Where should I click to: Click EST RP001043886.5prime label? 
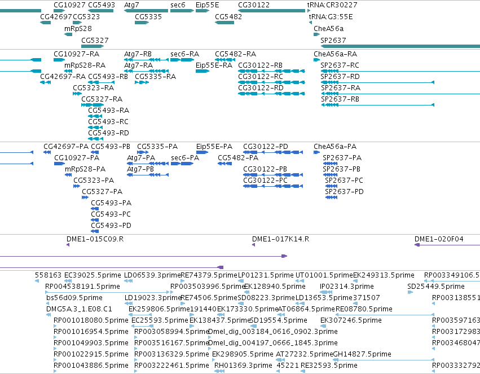point(91,366)
